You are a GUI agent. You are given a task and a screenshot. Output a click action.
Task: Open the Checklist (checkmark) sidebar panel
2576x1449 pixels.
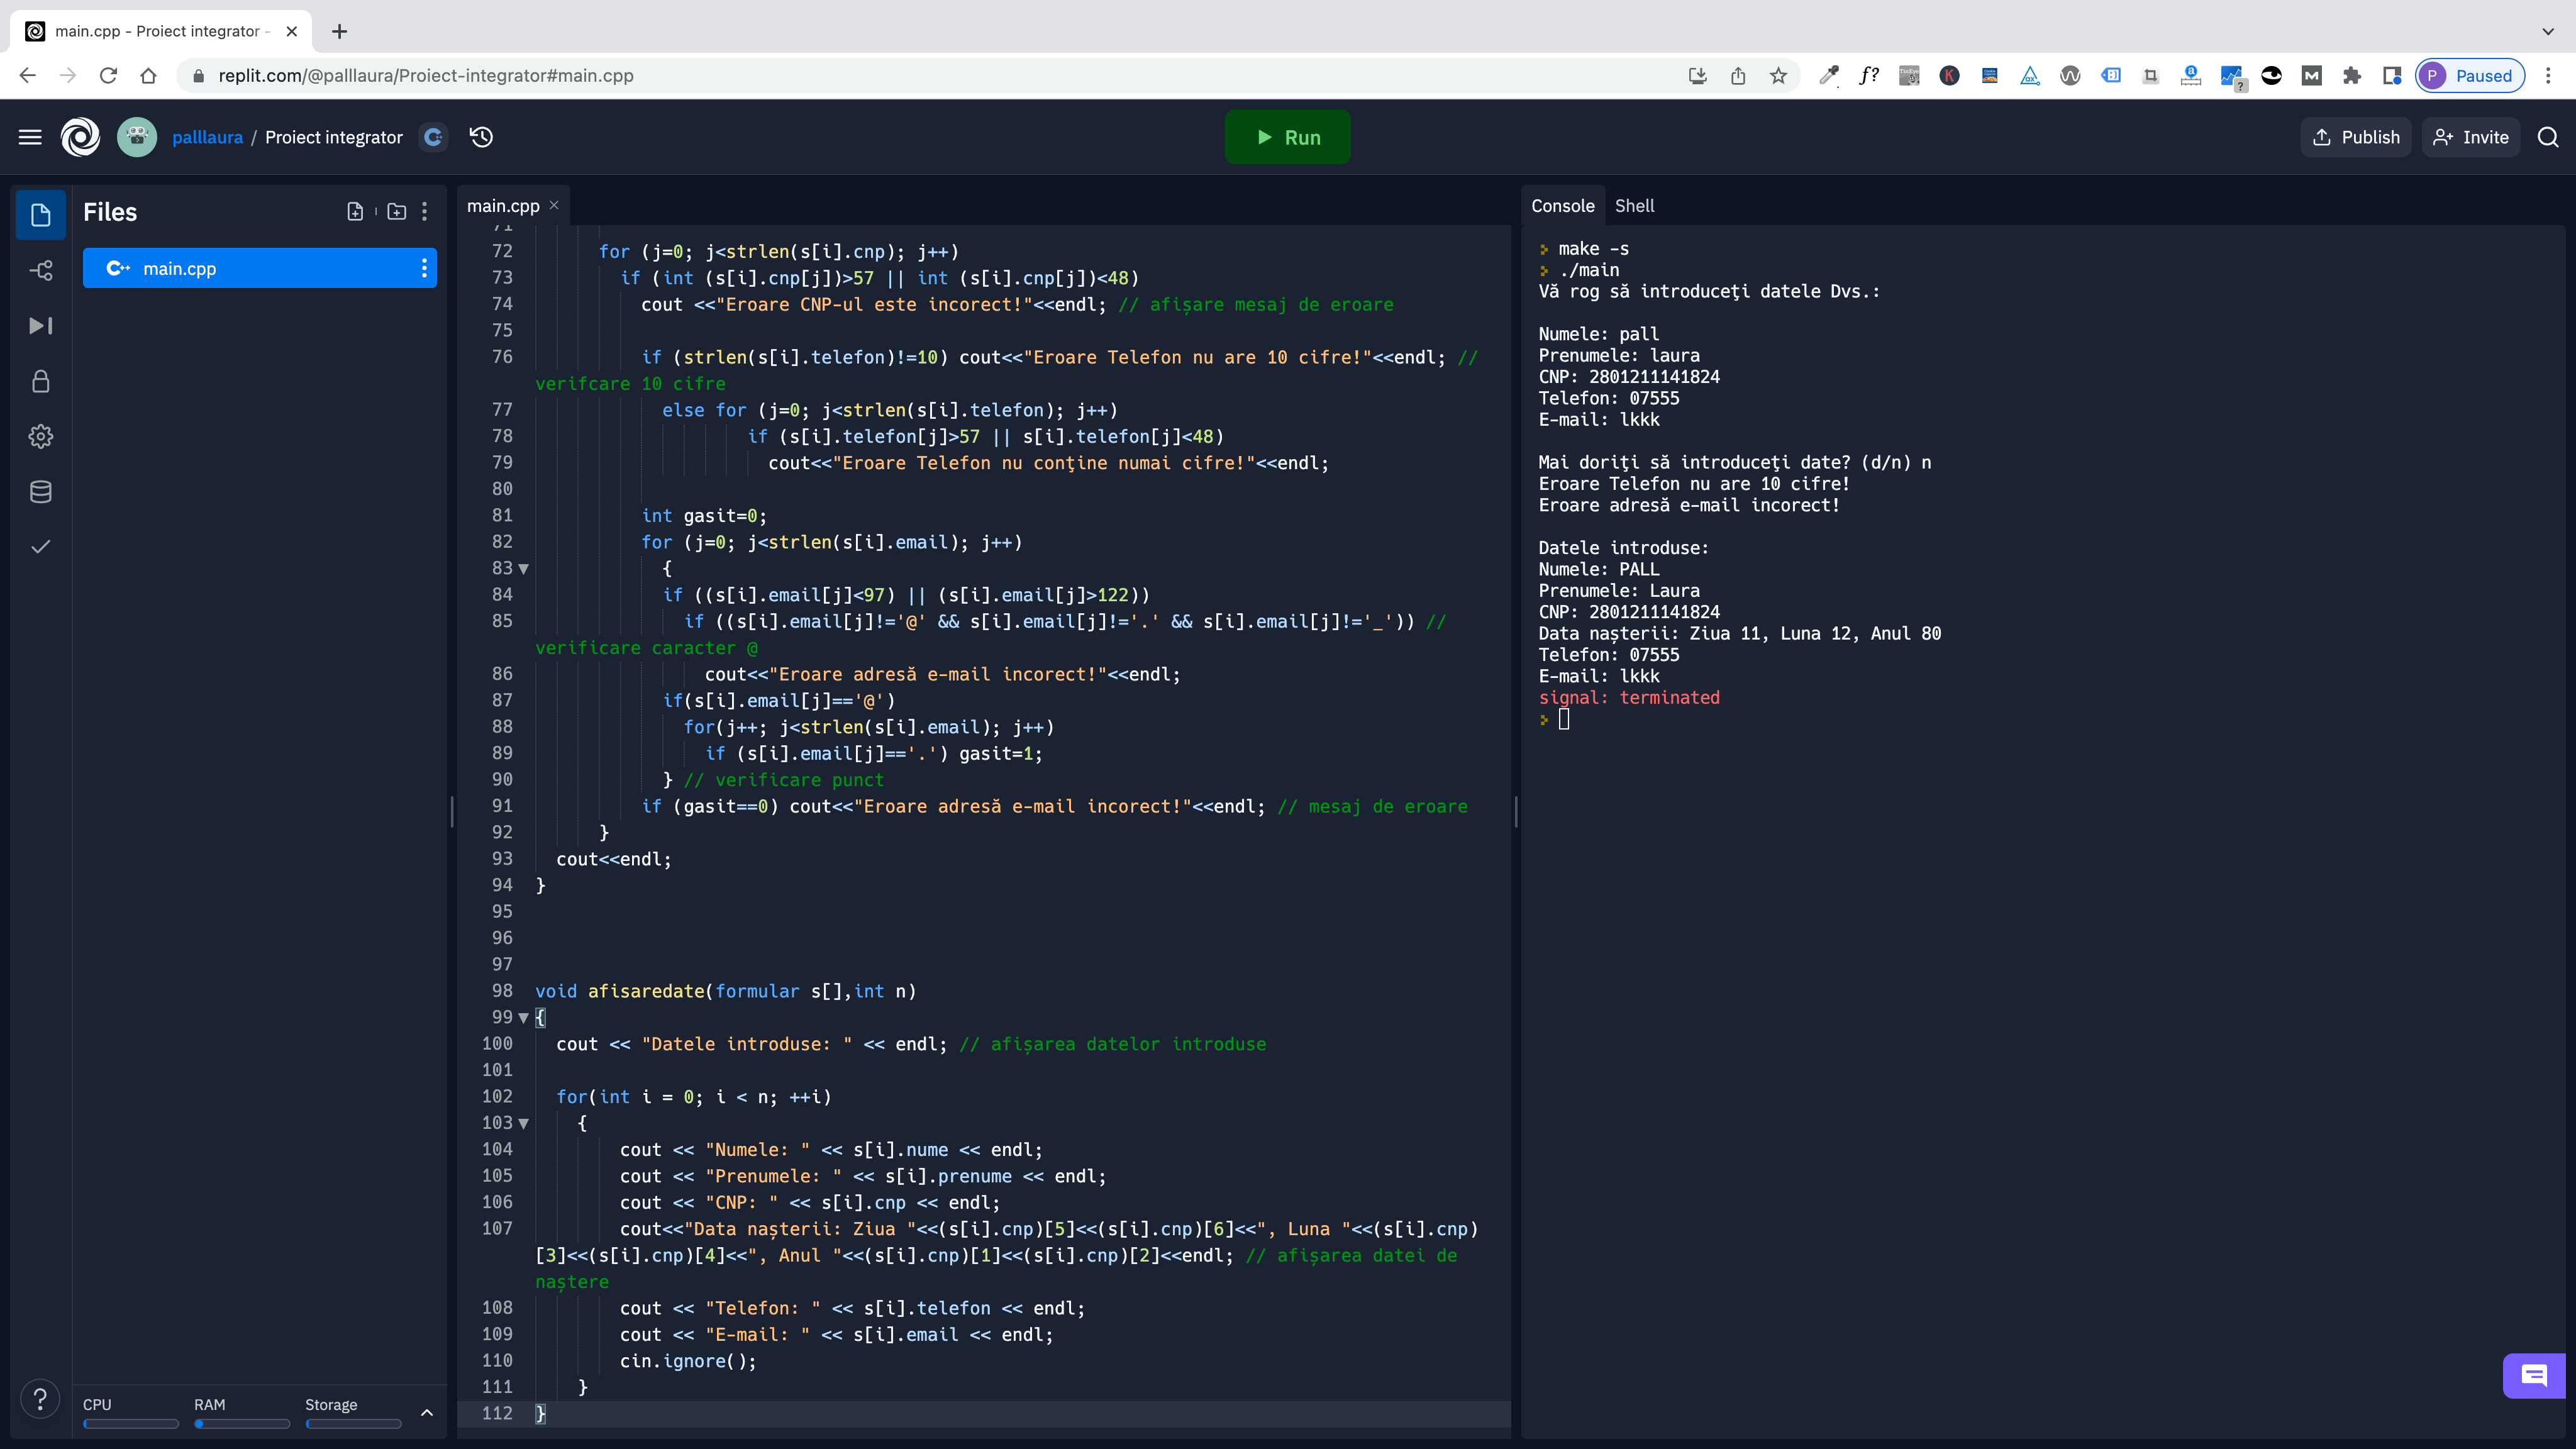[40, 546]
